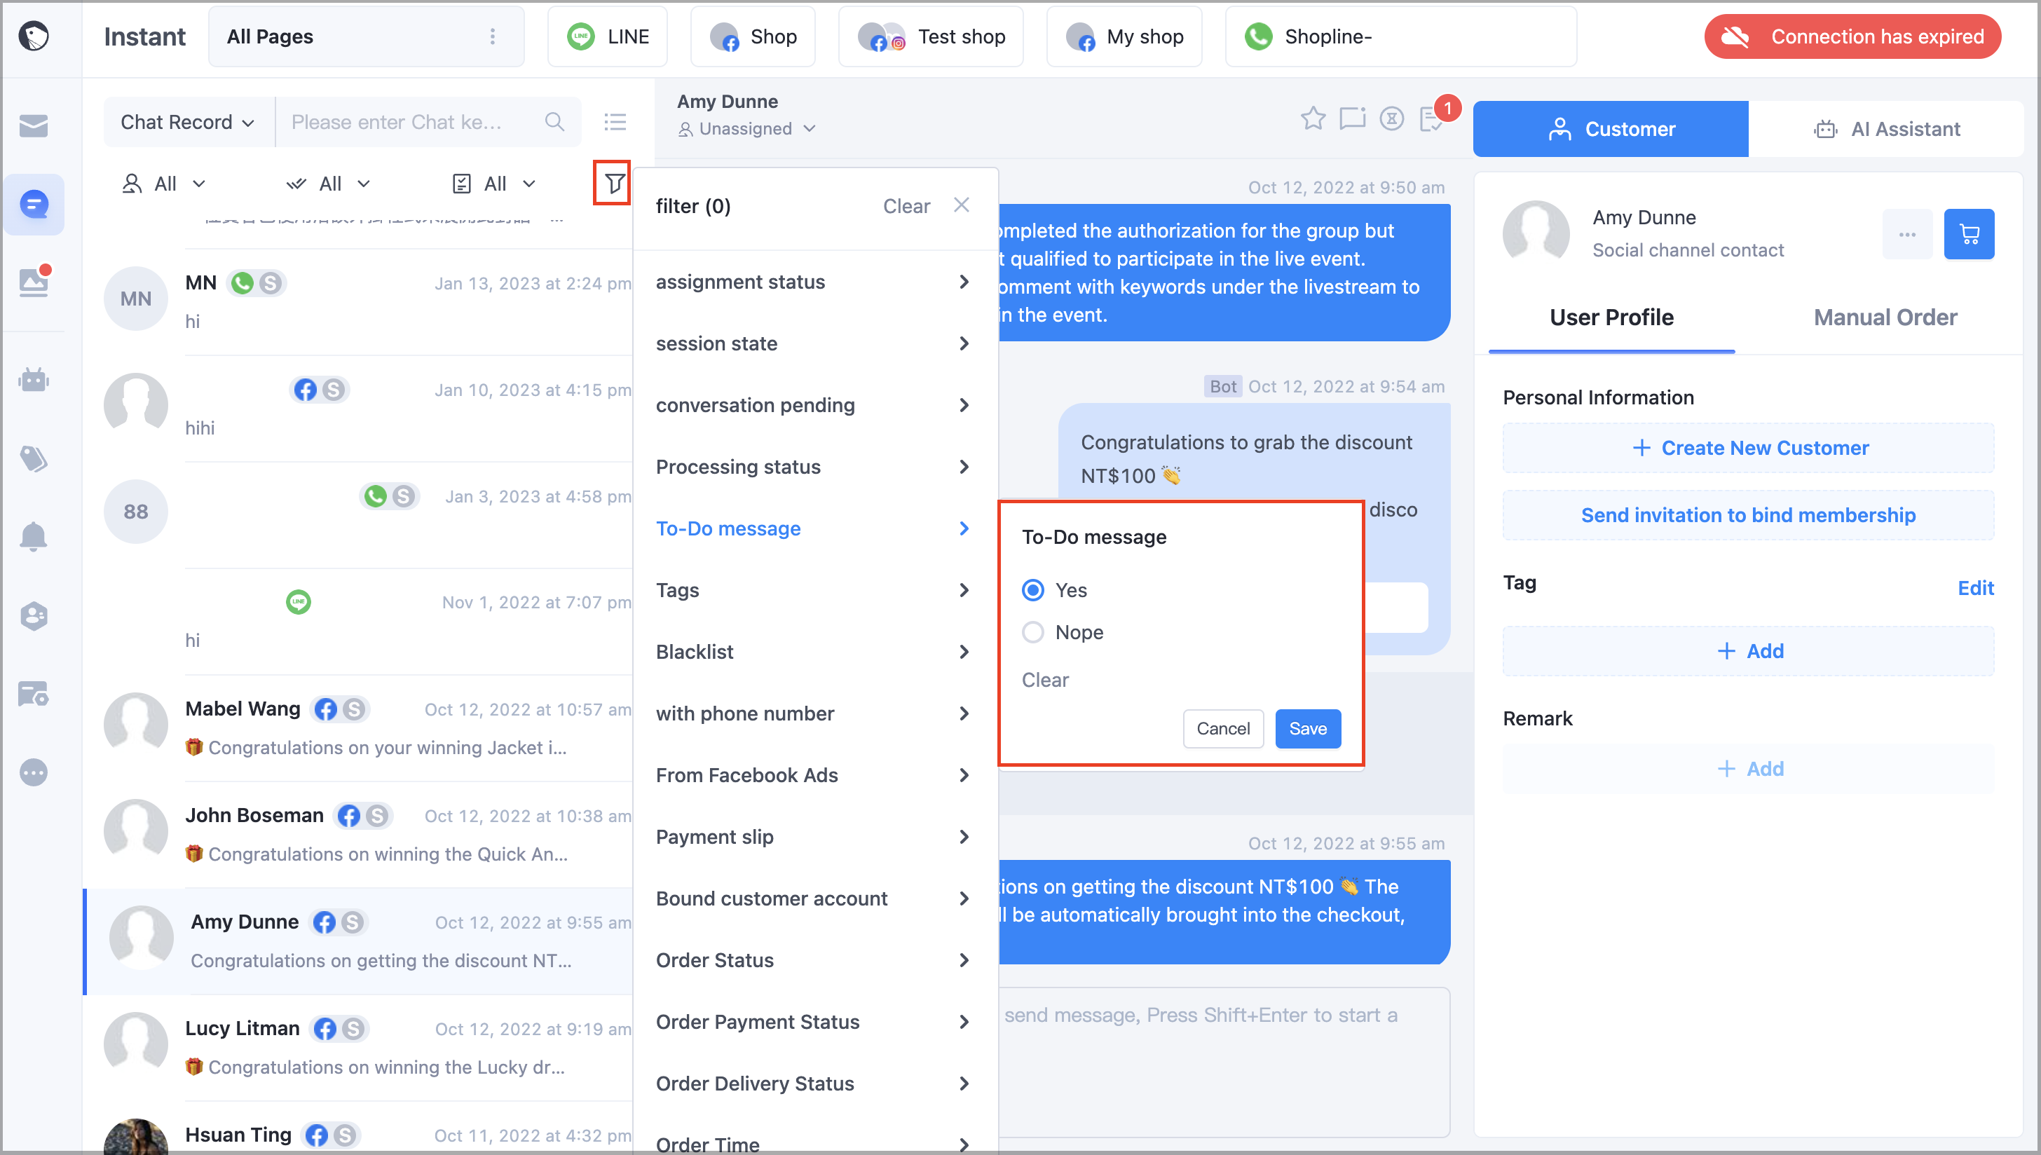Open the more options bubble sidebar icon

(x=34, y=772)
